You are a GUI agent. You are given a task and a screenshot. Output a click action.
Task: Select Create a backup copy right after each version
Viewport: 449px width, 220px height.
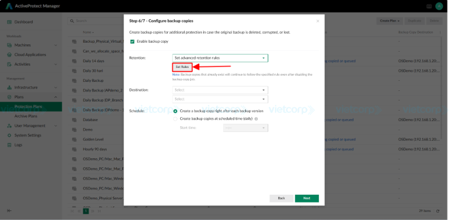175,111
